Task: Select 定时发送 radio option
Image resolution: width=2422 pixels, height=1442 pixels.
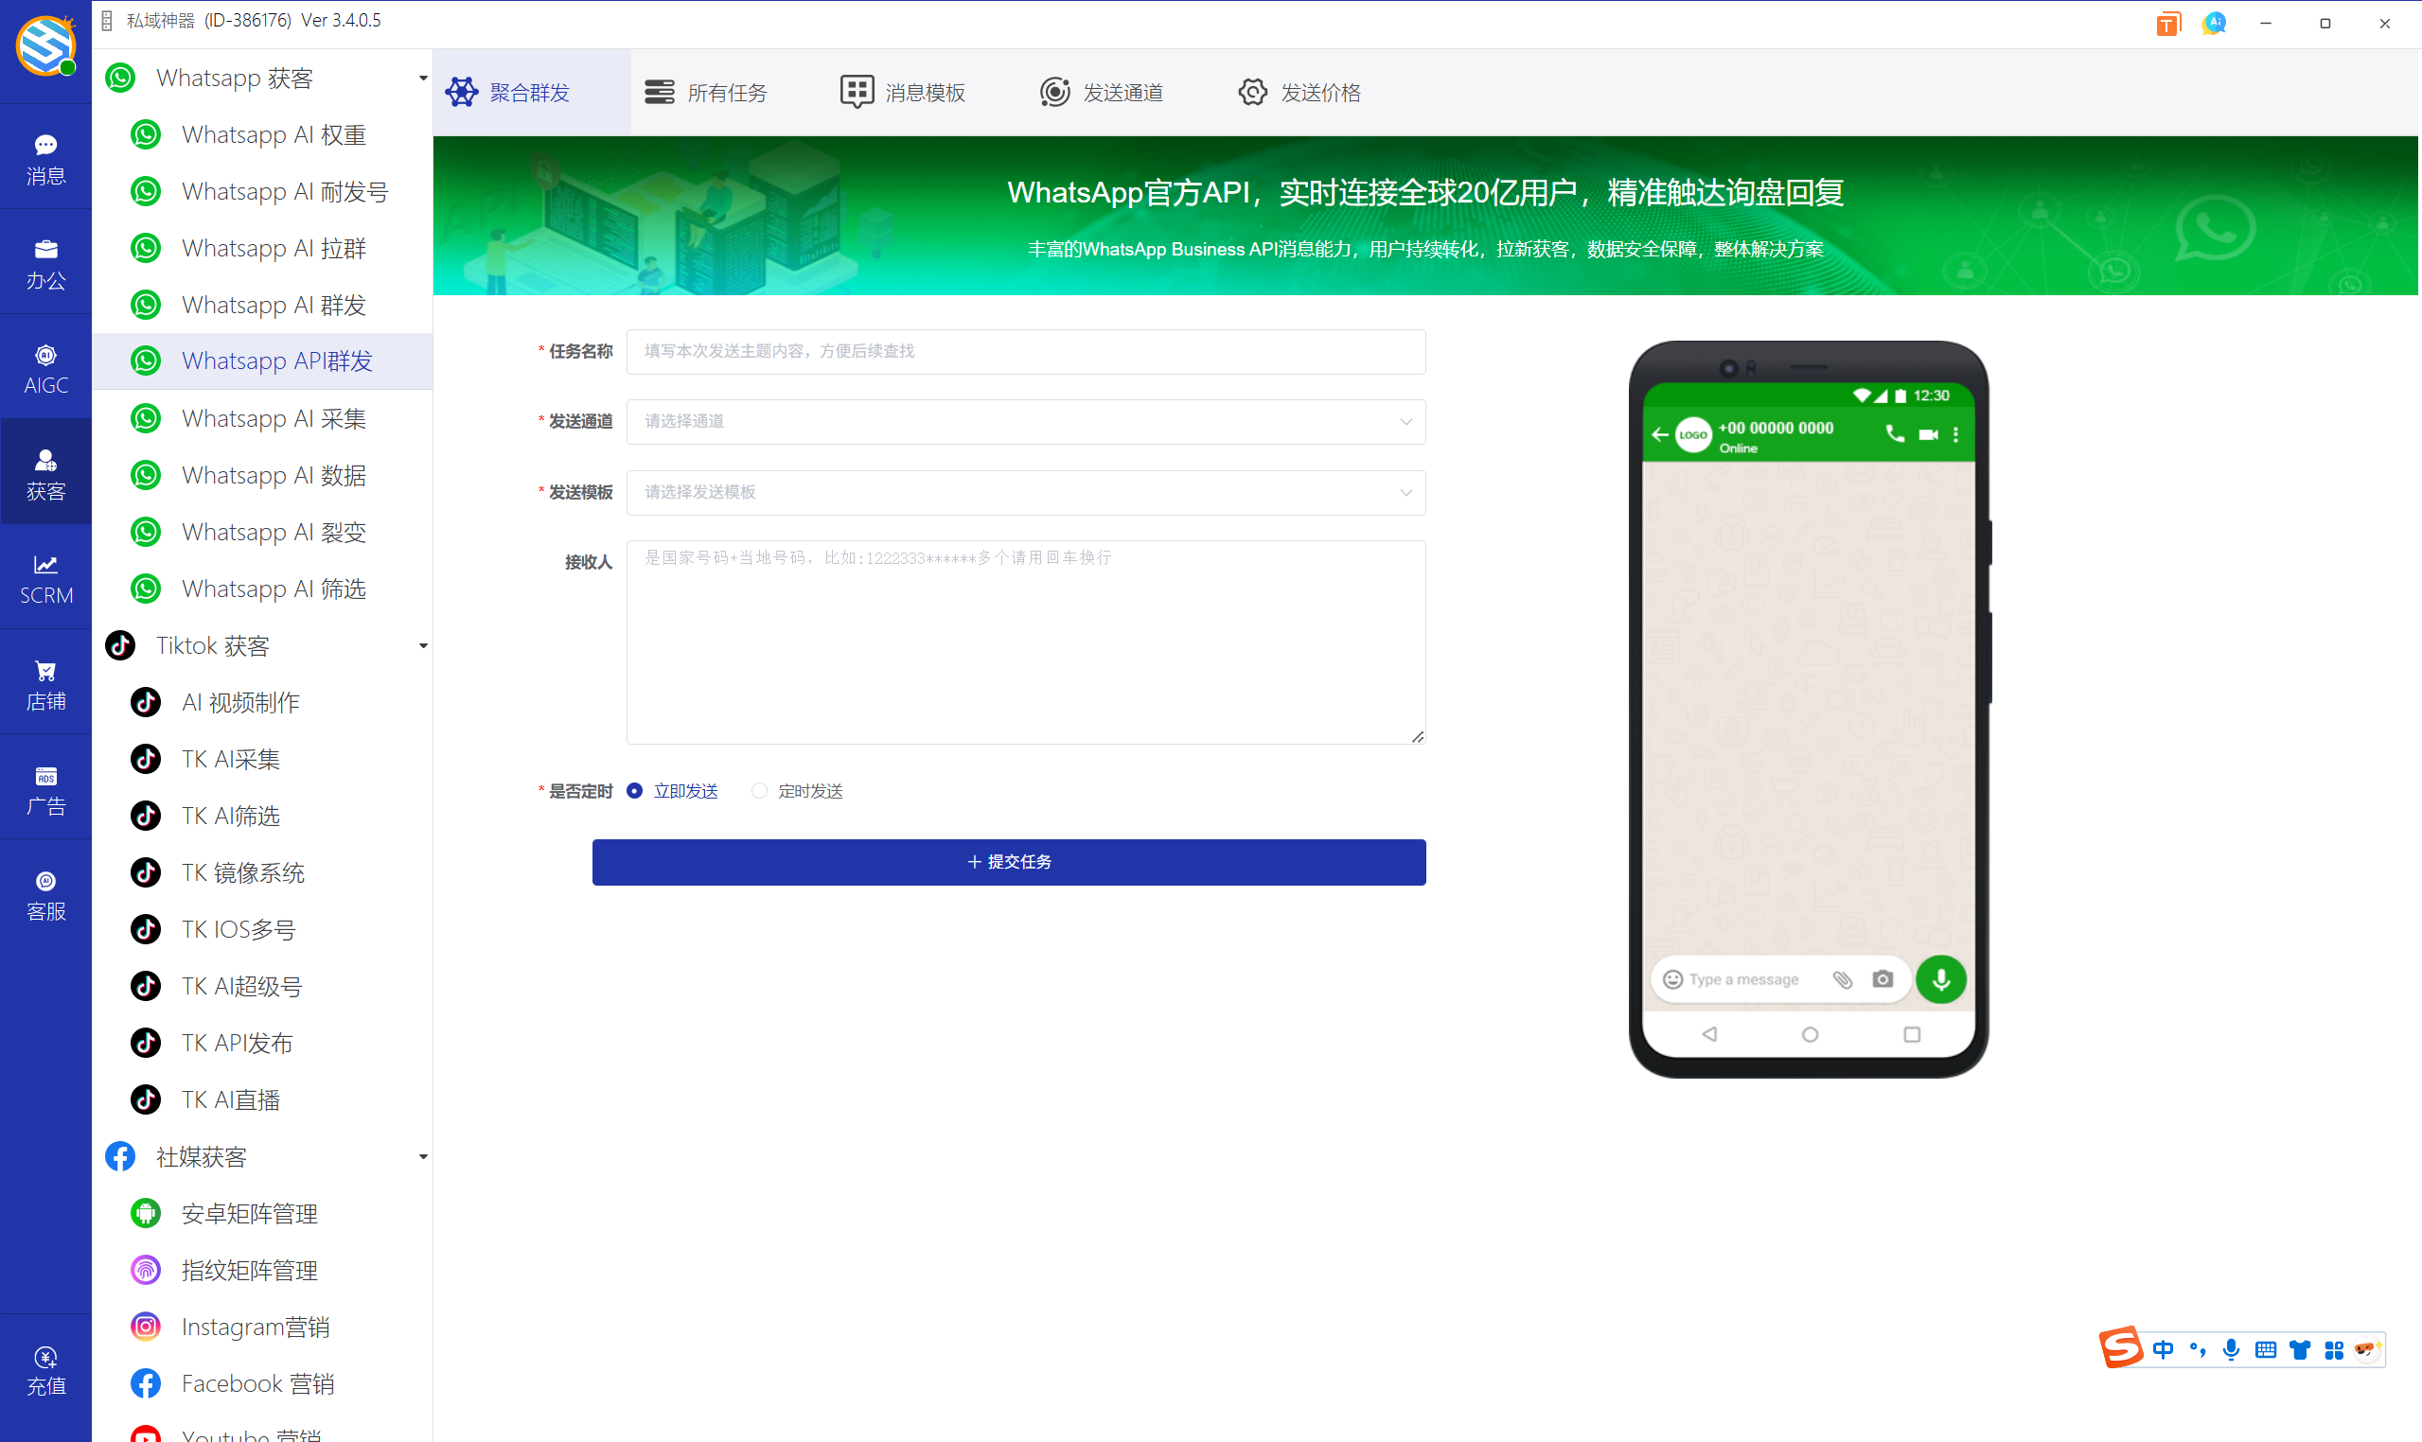Action: pos(758,791)
